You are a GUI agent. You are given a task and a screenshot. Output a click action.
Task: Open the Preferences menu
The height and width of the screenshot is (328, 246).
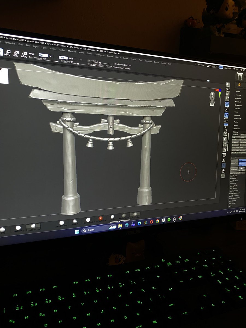[99, 55]
